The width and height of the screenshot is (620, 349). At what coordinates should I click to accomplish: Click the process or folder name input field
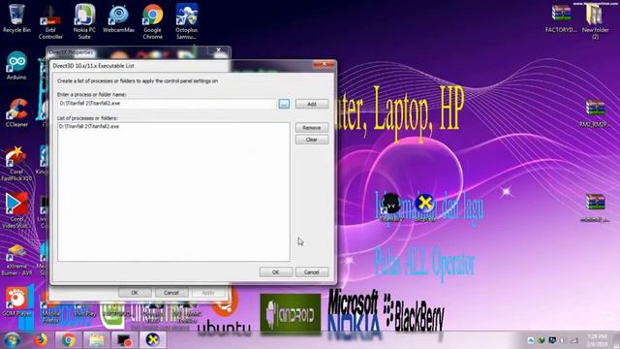(x=167, y=104)
